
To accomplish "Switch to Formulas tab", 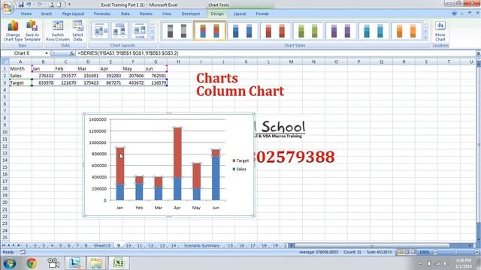I will coord(102,13).
